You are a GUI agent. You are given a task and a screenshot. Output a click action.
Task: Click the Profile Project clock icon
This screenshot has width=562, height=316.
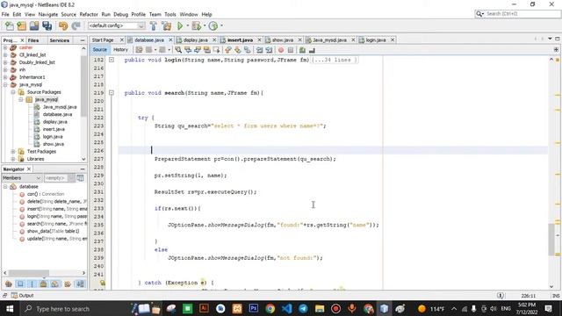pos(213,25)
